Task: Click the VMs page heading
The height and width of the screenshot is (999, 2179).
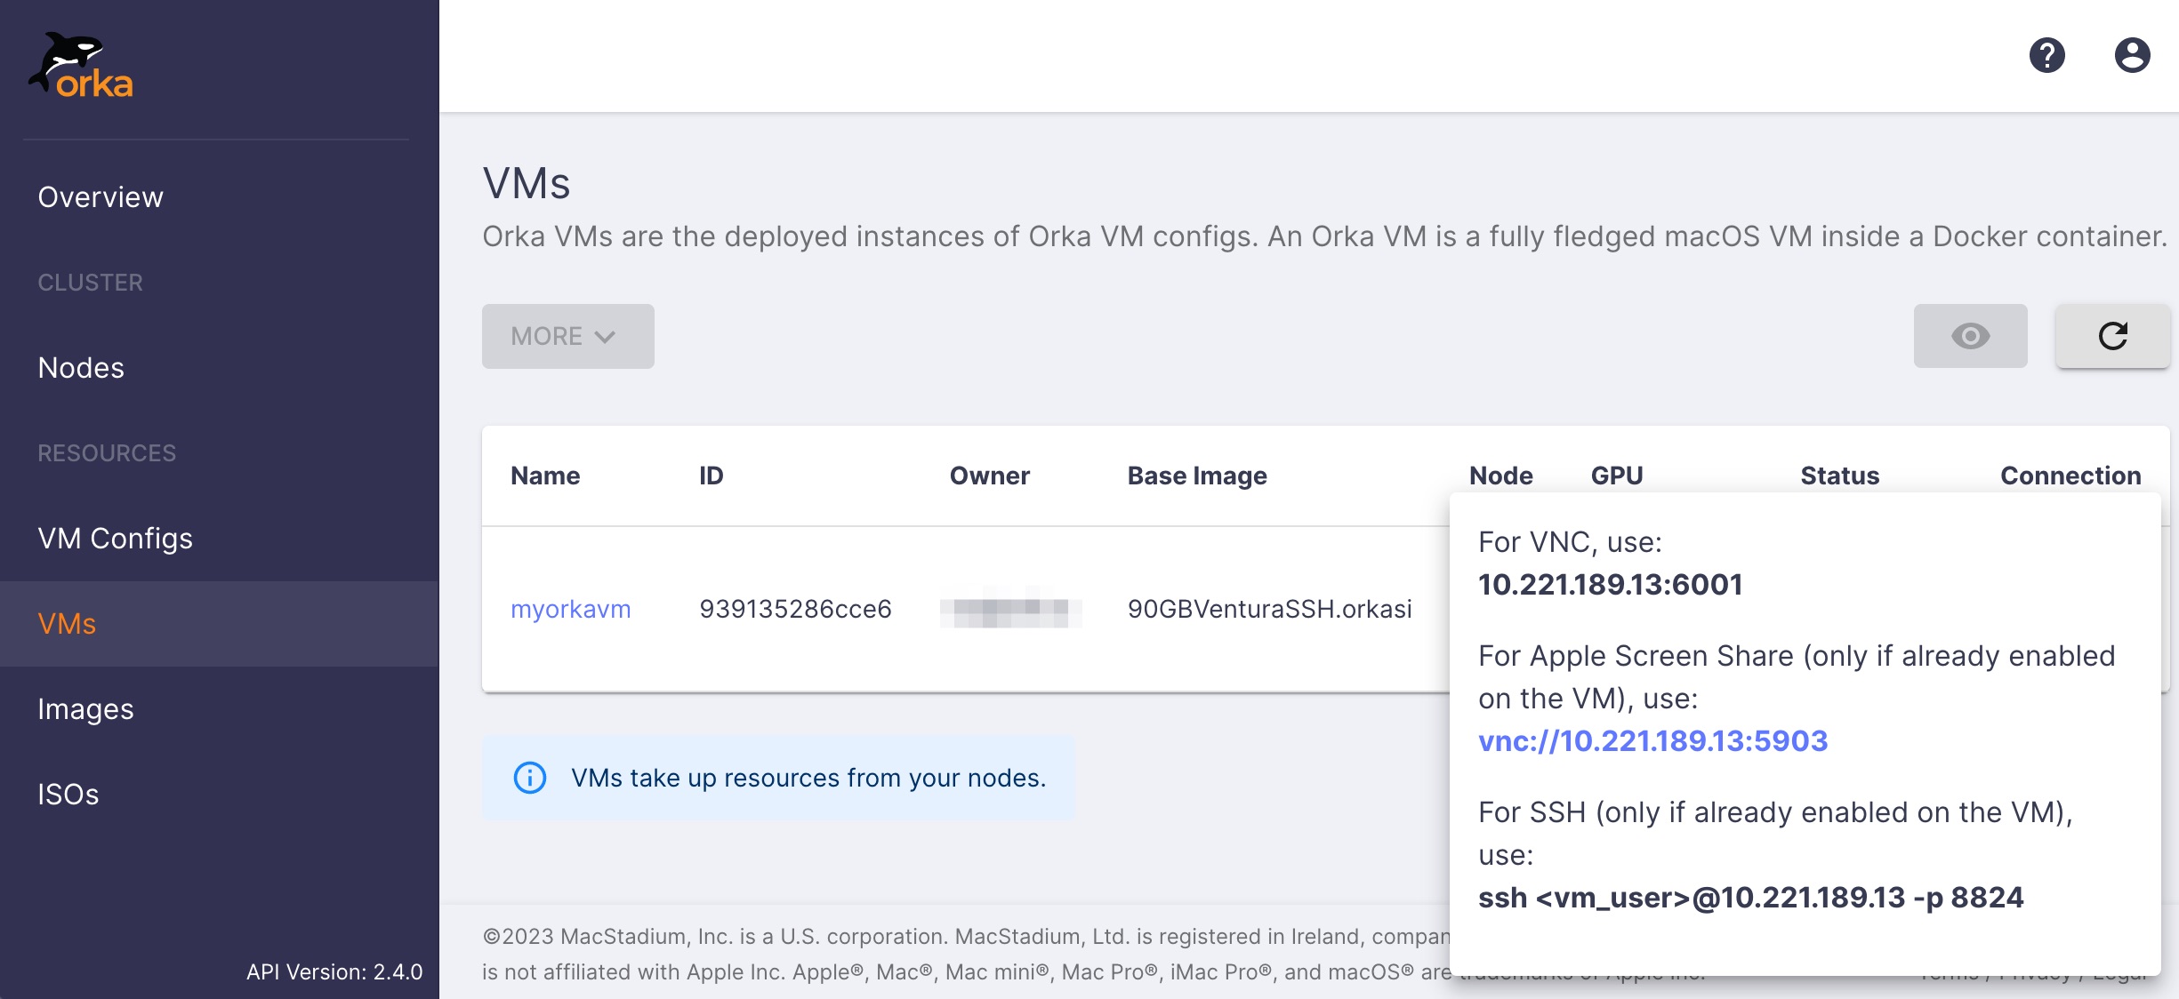Action: coord(526,183)
